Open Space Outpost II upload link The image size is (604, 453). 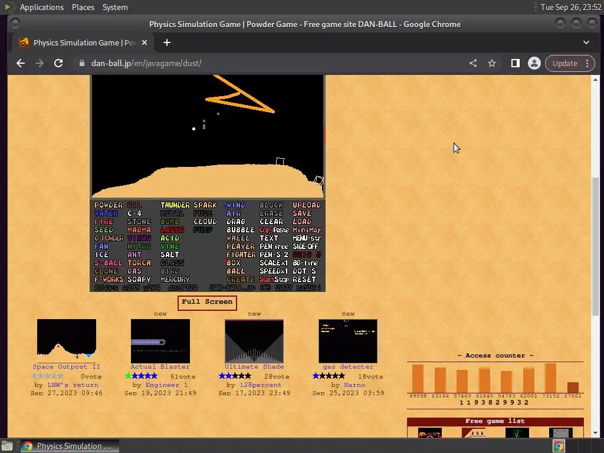(66, 367)
